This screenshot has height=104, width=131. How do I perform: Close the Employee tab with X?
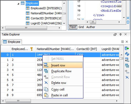pos(127,42)
